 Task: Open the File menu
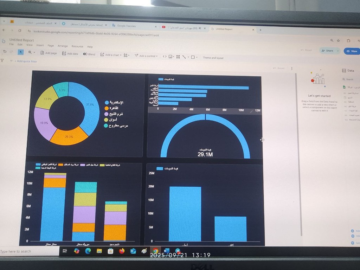pos(12,44)
